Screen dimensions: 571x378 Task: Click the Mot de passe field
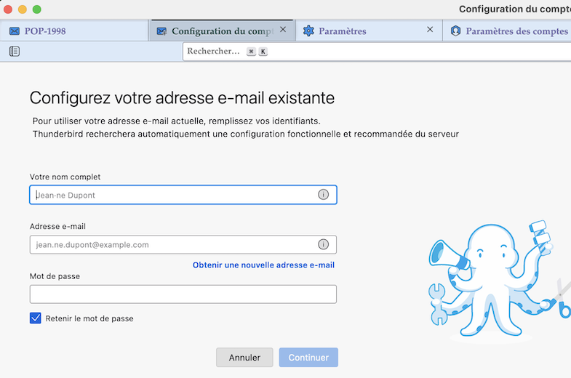pos(183,294)
